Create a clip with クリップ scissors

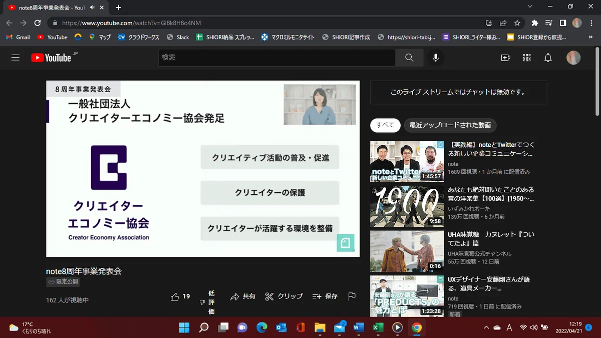click(x=284, y=296)
